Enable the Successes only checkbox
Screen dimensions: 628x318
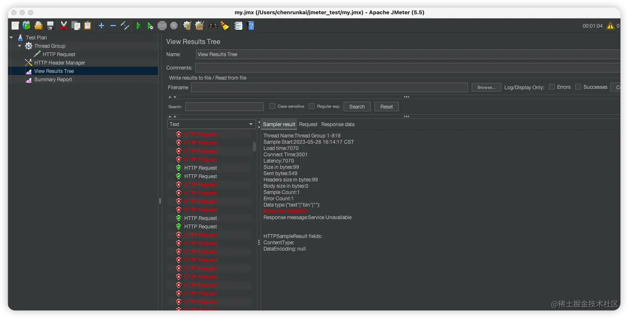(x=578, y=87)
